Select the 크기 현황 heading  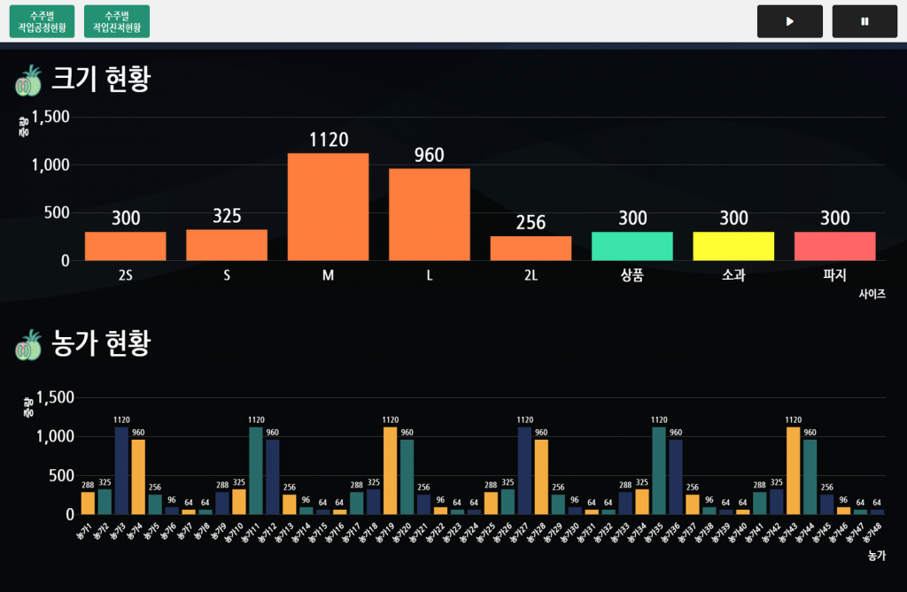point(101,79)
